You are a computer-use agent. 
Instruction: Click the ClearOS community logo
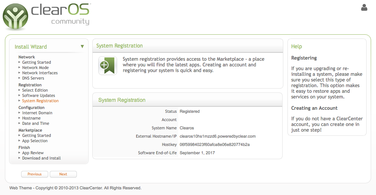coord(46,16)
